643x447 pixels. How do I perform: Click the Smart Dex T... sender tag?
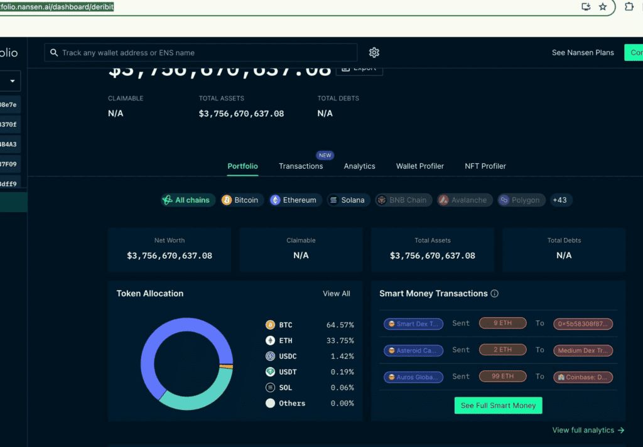tap(413, 323)
